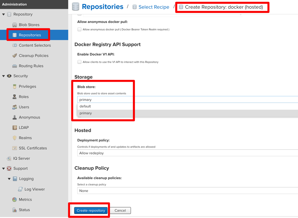Click the Create repository button
The height and width of the screenshot is (218, 298).
pyautogui.click(x=91, y=210)
